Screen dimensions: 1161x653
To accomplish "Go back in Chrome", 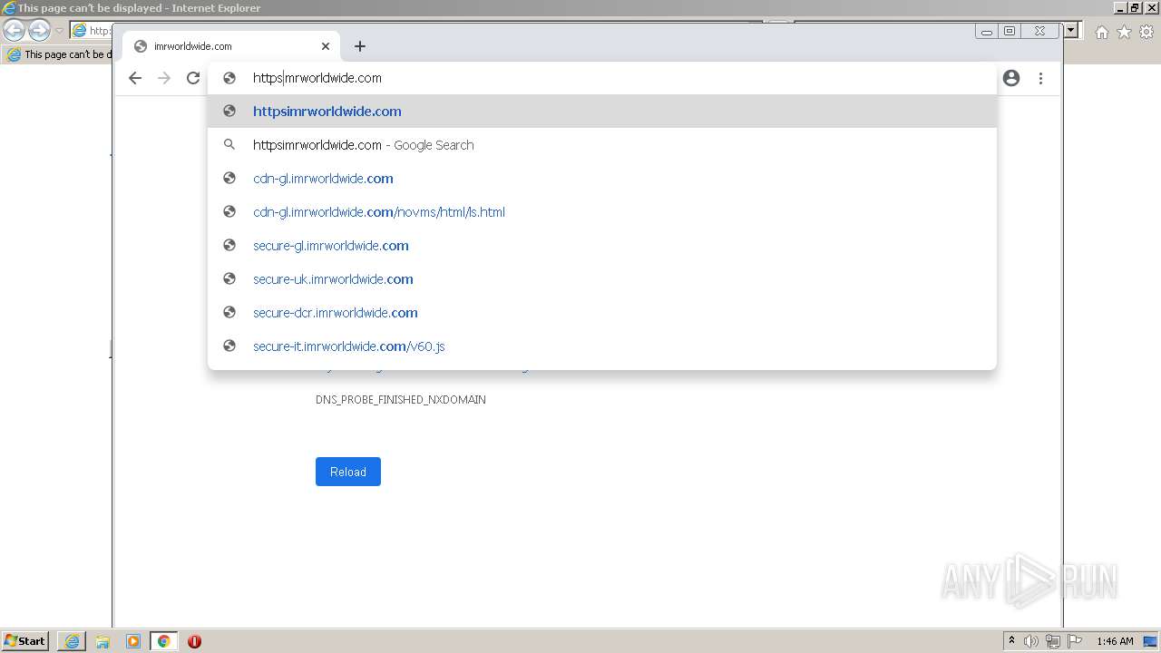I will pos(135,78).
